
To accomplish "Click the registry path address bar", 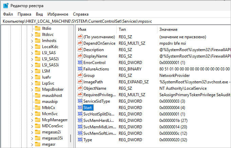I will pos(115,21).
